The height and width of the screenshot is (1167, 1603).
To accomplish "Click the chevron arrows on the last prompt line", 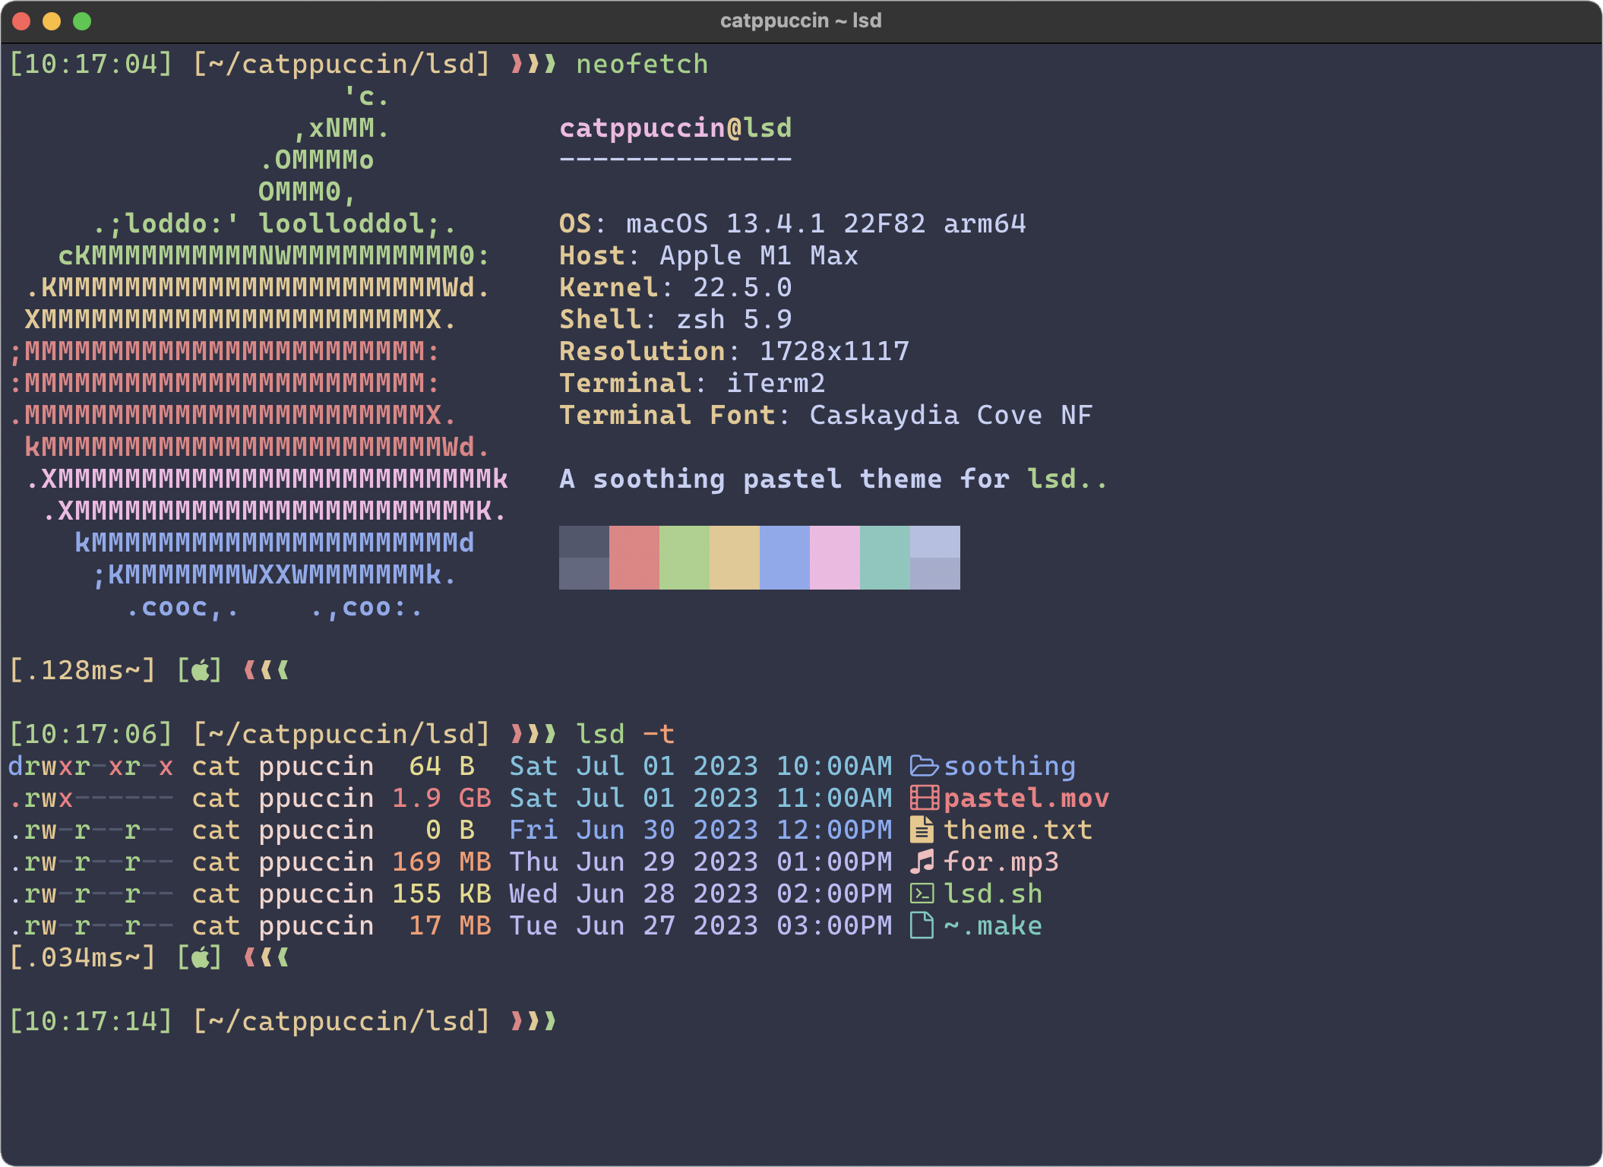I will pos(534,1020).
